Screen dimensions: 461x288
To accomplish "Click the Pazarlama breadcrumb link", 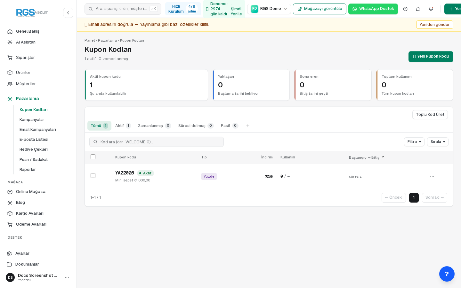I will (107, 40).
